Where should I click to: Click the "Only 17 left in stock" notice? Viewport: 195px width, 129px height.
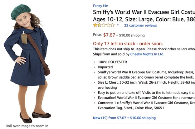point(128,44)
